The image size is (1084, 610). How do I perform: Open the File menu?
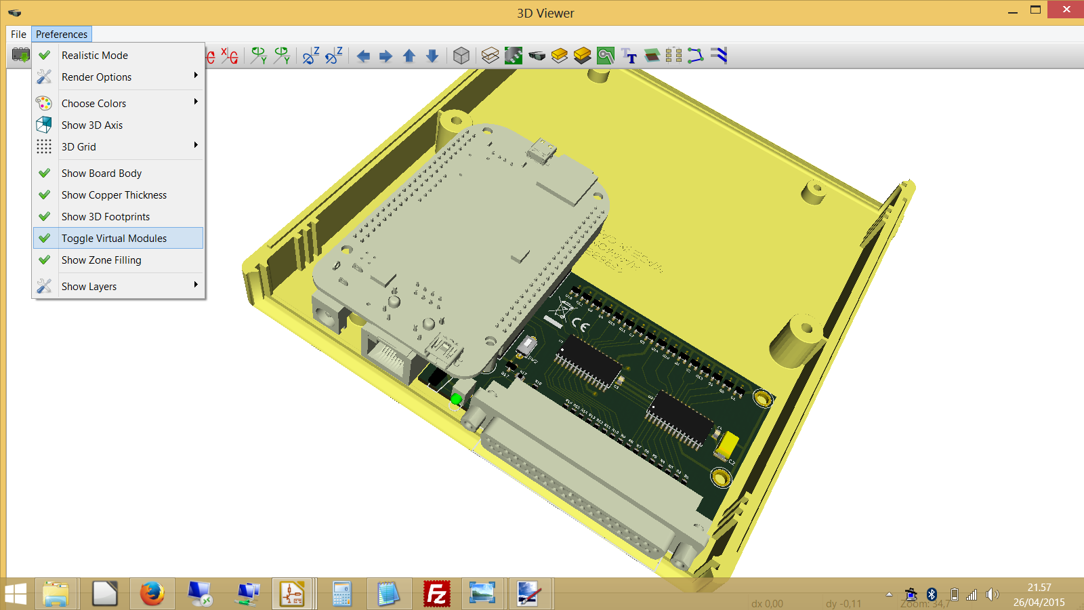[18, 35]
